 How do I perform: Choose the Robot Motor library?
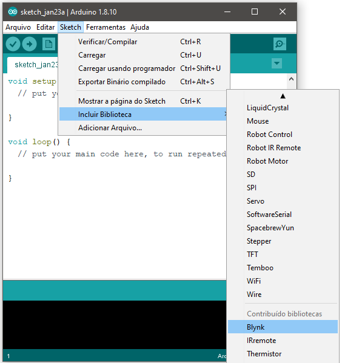pos(283,161)
